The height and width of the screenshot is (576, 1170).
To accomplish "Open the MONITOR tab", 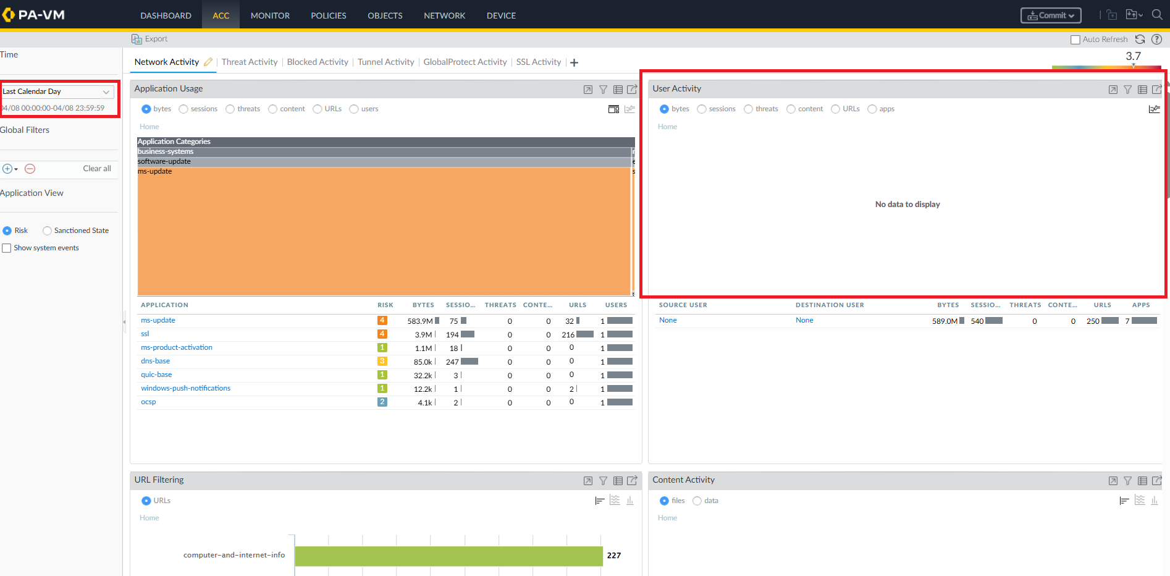I will point(270,15).
